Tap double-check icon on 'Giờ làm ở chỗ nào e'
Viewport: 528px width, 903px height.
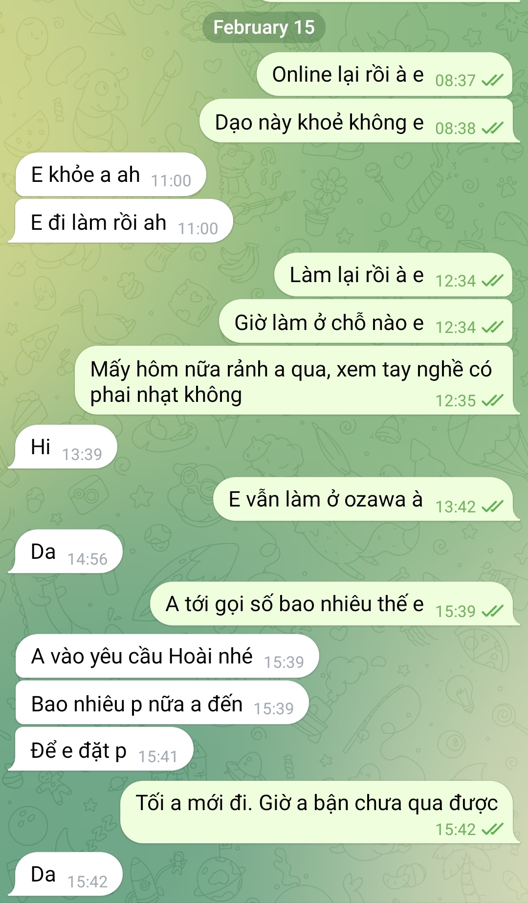coord(492,327)
